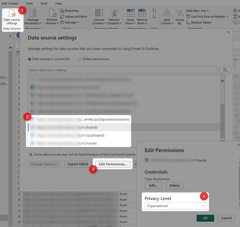
Task: Open the Tools menu
Action: (44, 3)
